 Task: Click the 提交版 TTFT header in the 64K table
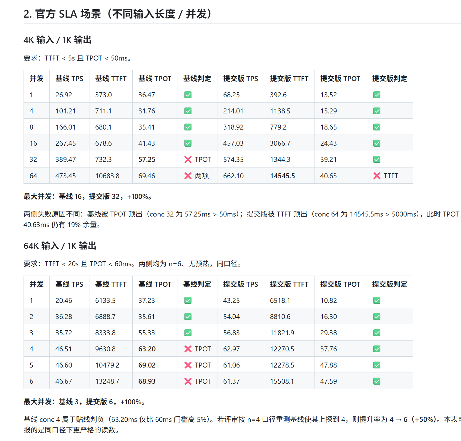pyautogui.click(x=289, y=284)
